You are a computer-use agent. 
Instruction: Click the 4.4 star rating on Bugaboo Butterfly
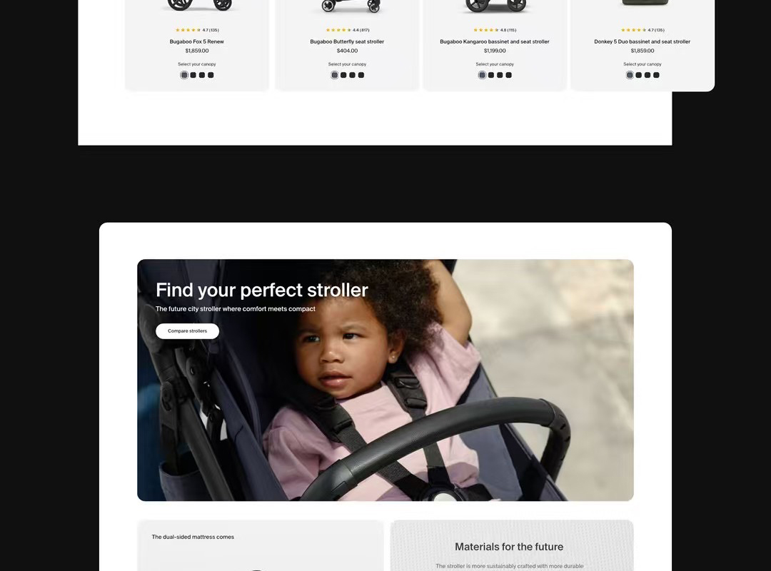tap(347, 30)
